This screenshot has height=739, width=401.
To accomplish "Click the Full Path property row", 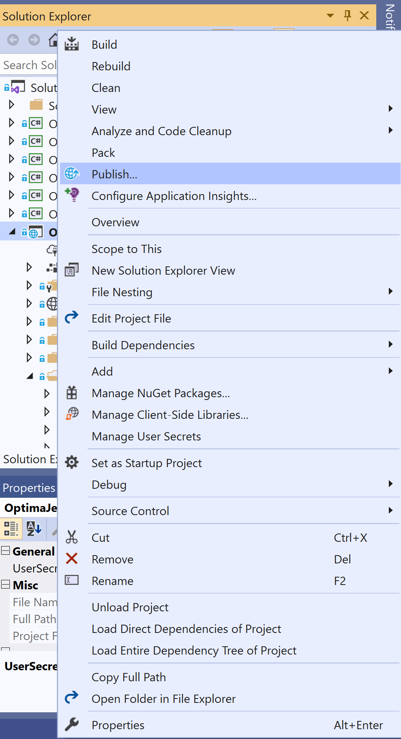I will pos(33,619).
